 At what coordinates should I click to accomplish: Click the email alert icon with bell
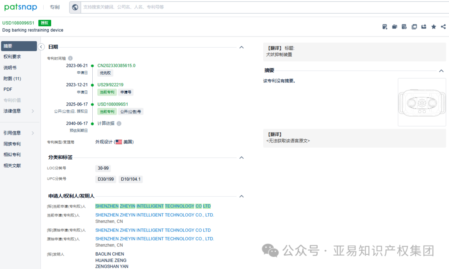pyautogui.click(x=424, y=27)
